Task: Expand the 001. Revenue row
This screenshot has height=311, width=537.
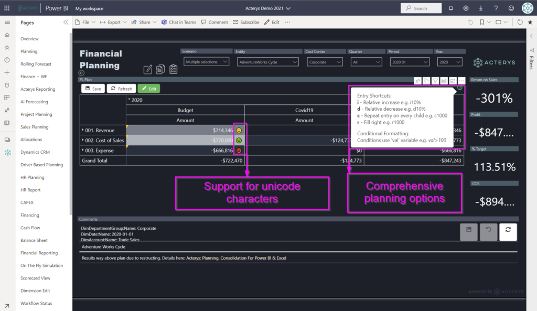Action: tap(82, 130)
